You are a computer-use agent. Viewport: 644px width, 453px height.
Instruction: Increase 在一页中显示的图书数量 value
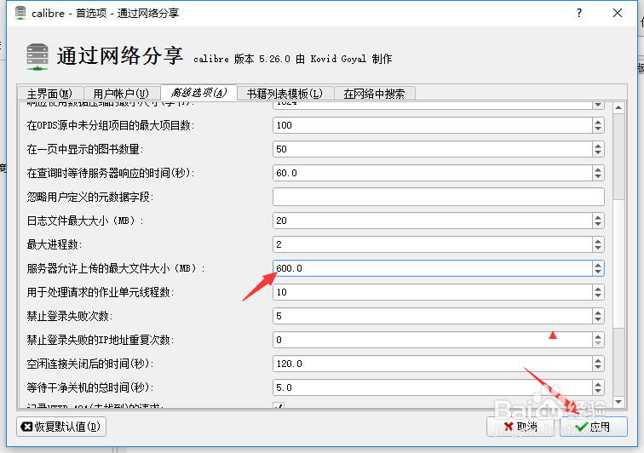(x=598, y=146)
